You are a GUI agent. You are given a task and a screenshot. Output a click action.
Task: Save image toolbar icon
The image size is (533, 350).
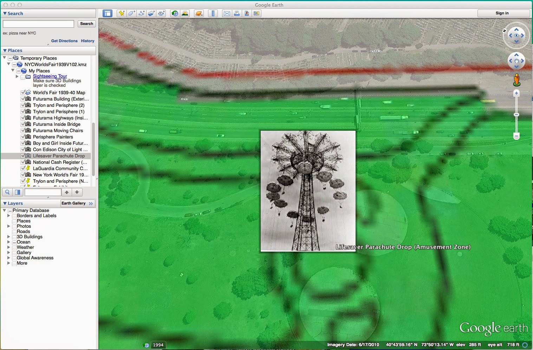point(247,13)
